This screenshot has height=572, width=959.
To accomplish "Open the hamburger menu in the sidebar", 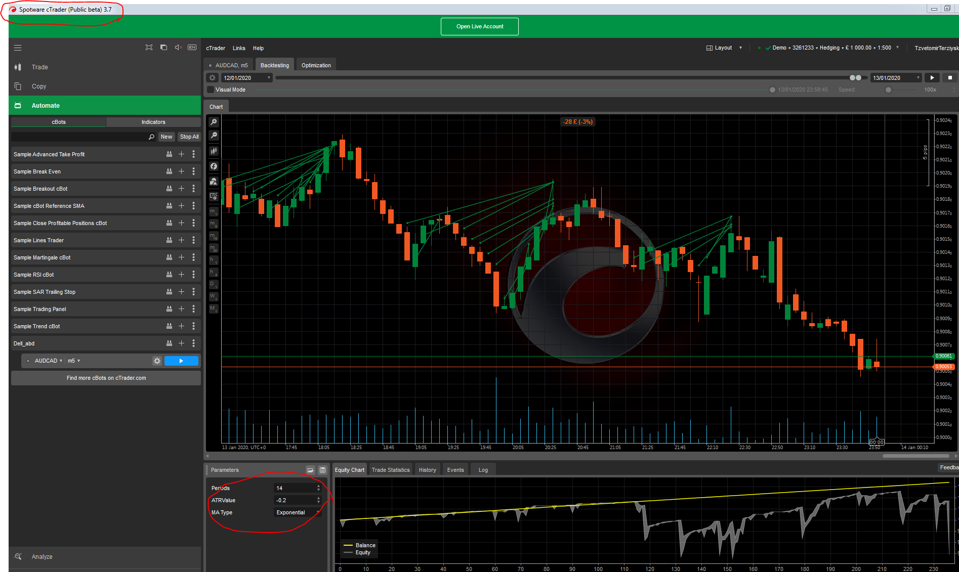I will coord(18,48).
